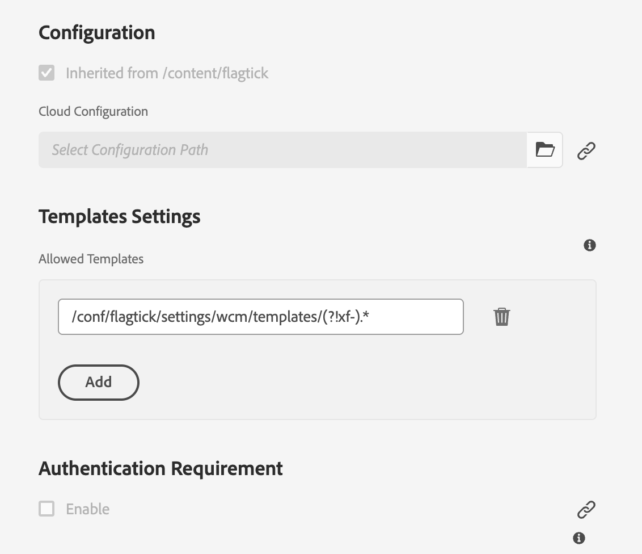Click the "Configuration" section heading

coord(97,32)
